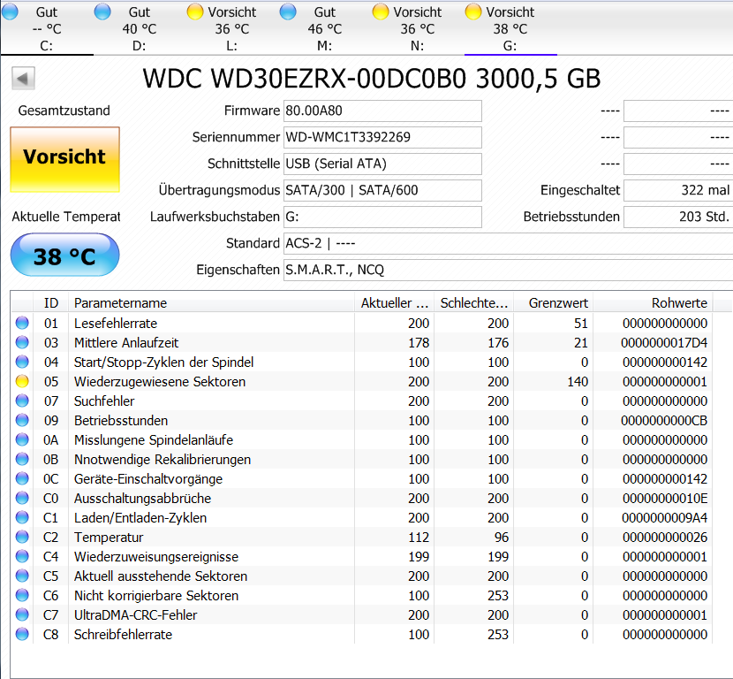Click status icon in Betriebsstunden row 09
The image size is (733, 679).
pos(22,420)
